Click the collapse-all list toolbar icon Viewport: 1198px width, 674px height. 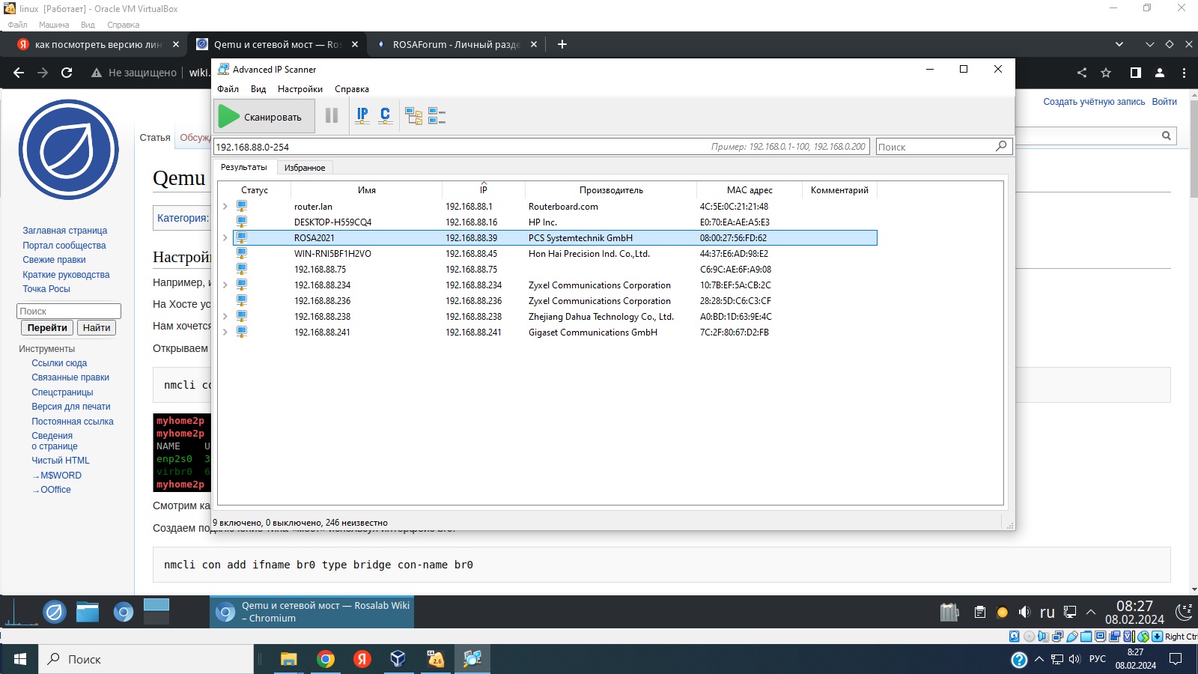[437, 116]
